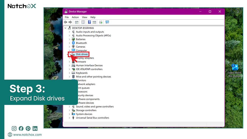Click the Batteries category icon
The height and width of the screenshot is (139, 247).
click(x=73, y=39)
